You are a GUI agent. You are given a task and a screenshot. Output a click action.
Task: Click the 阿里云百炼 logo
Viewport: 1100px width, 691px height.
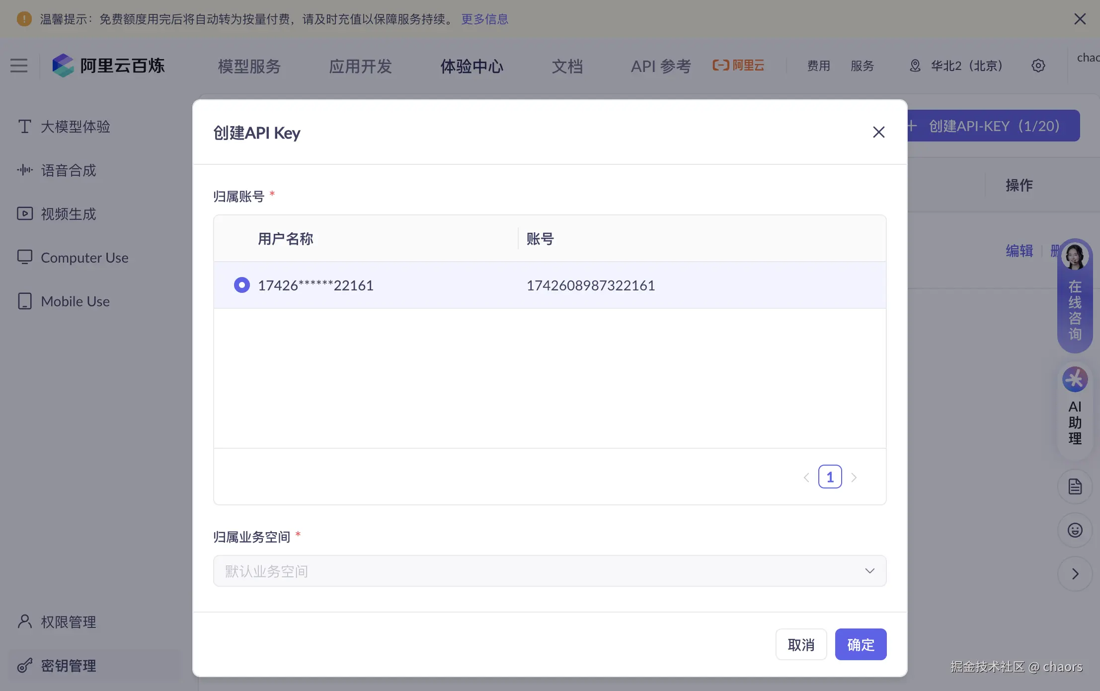click(108, 66)
